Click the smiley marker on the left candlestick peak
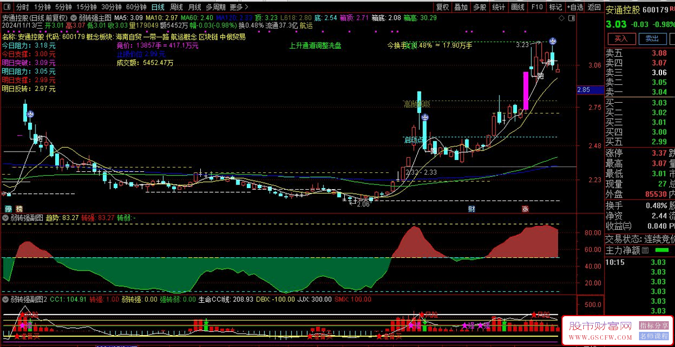 click(x=30, y=114)
